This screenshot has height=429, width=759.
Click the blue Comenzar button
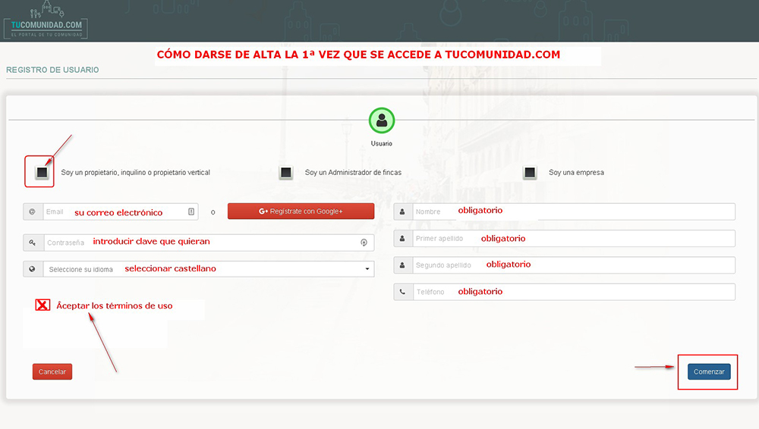709,371
